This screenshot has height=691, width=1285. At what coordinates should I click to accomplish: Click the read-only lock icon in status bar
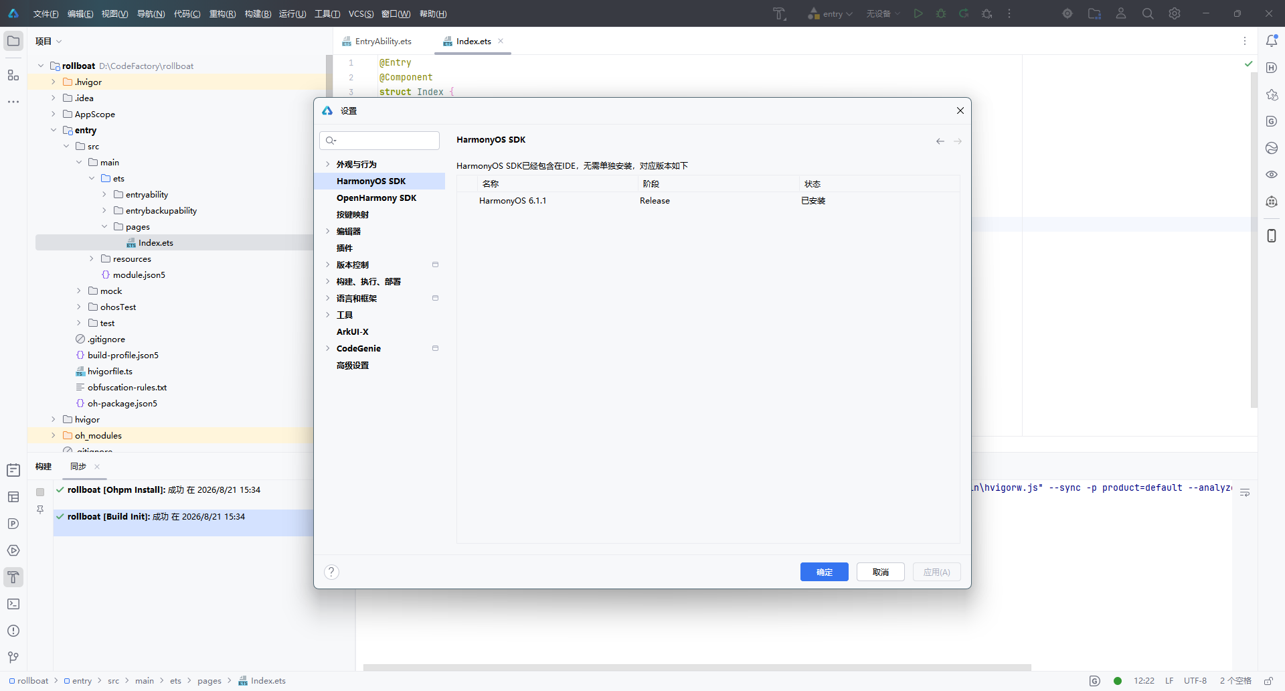click(x=1268, y=681)
